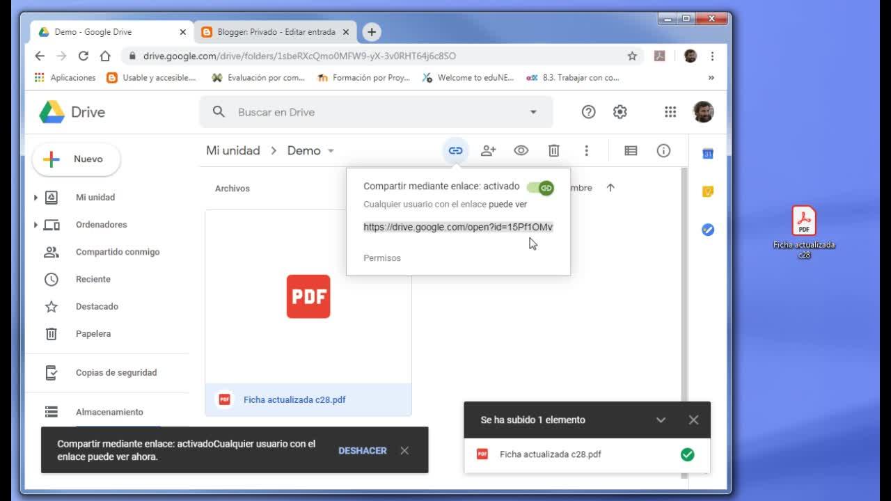Show details info panel
The image size is (891, 501).
point(663,150)
